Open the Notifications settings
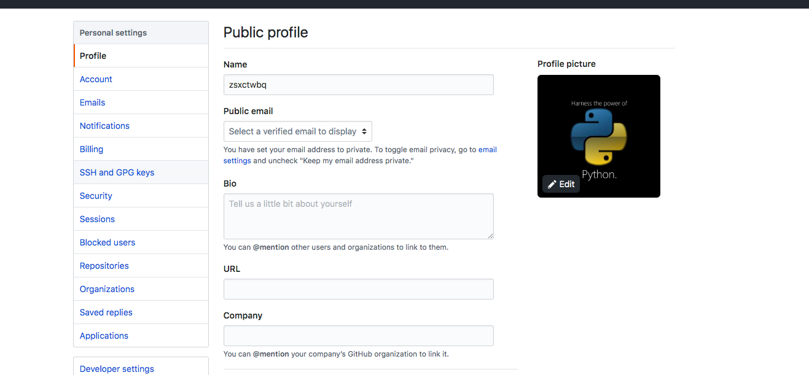 click(141, 126)
